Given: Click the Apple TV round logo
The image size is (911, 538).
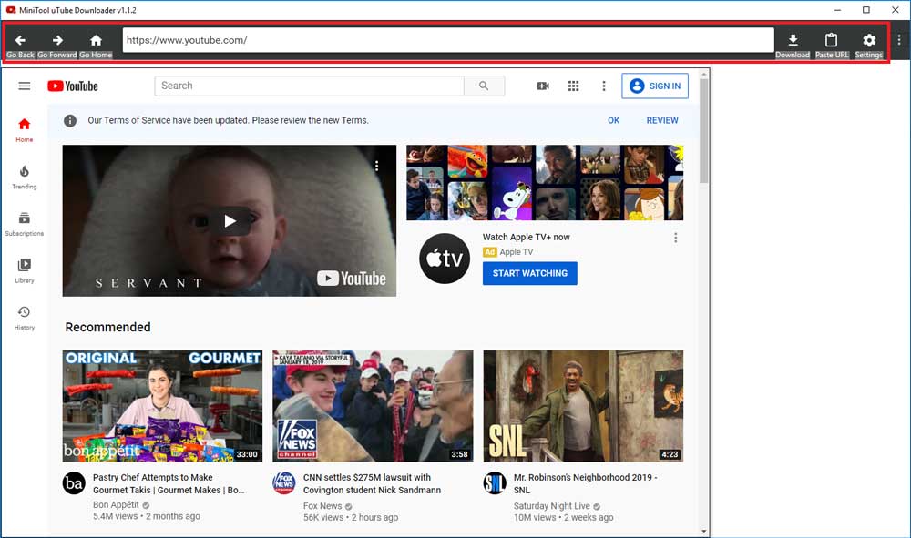Looking at the screenshot, I should coord(445,259).
